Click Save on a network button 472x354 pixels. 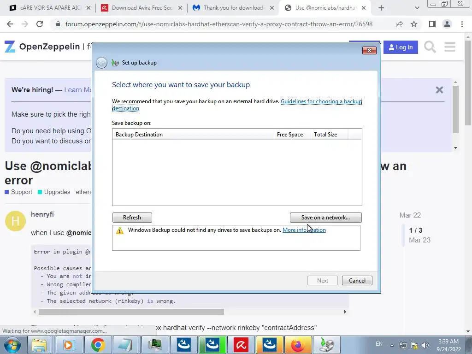click(325, 218)
